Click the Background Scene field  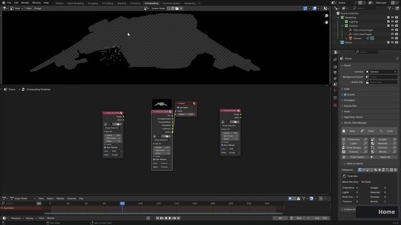[382, 77]
